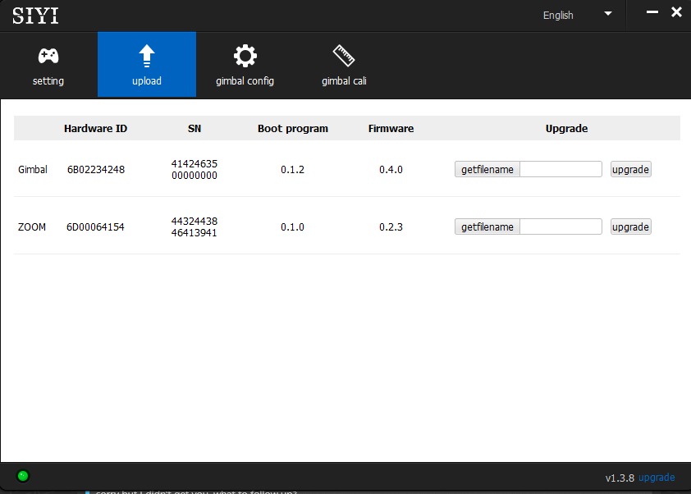
Task: Click the Upgrade column header
Action: (567, 128)
